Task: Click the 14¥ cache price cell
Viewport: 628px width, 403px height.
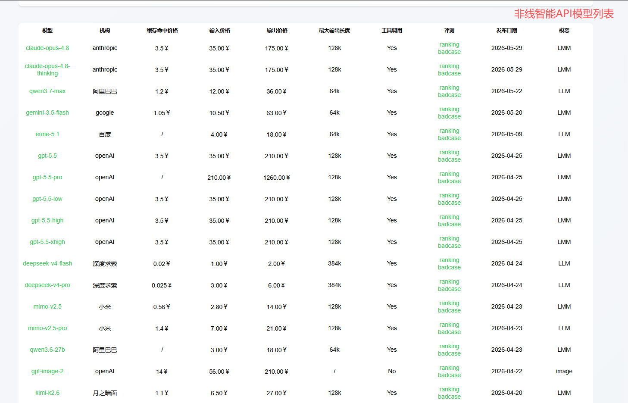Action: pos(162,372)
